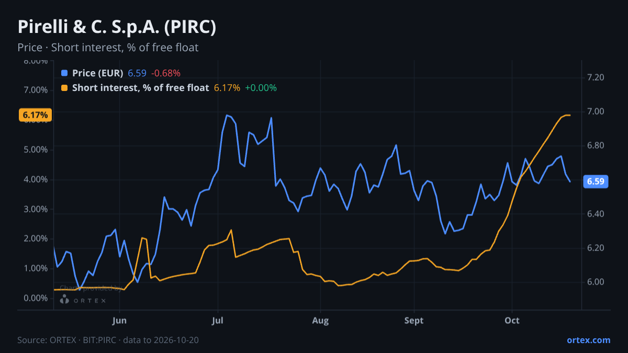Open the ortex.com link
Screen dimensions: 628x353
click(x=588, y=340)
